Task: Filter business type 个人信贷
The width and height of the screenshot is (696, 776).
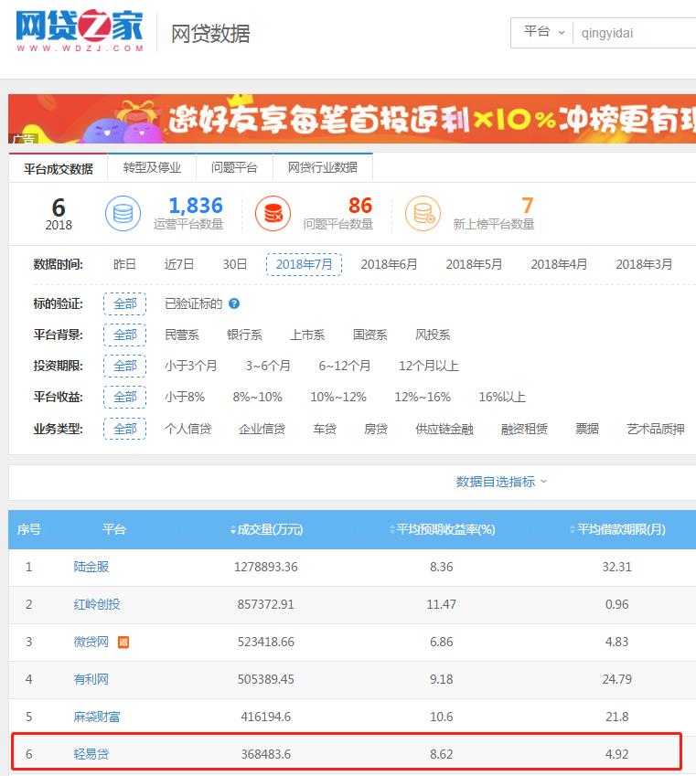Action: (x=187, y=429)
